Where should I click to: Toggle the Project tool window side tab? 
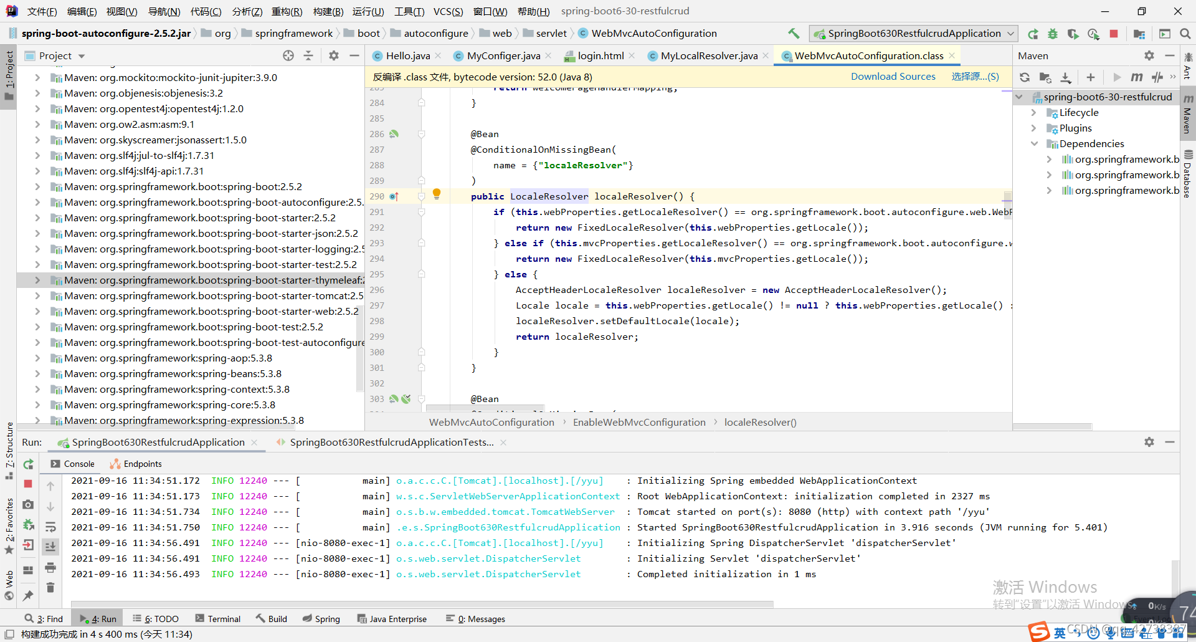(x=9, y=77)
